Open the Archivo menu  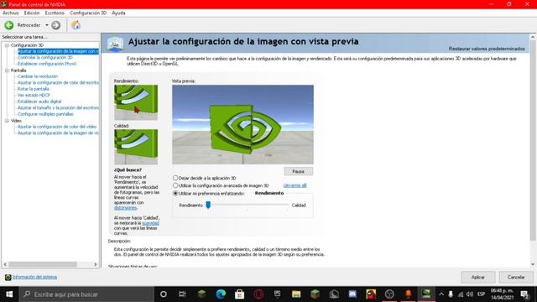[11, 13]
